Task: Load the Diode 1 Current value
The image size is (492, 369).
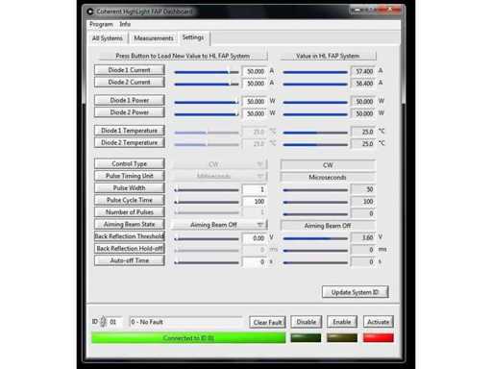Action: coord(130,70)
